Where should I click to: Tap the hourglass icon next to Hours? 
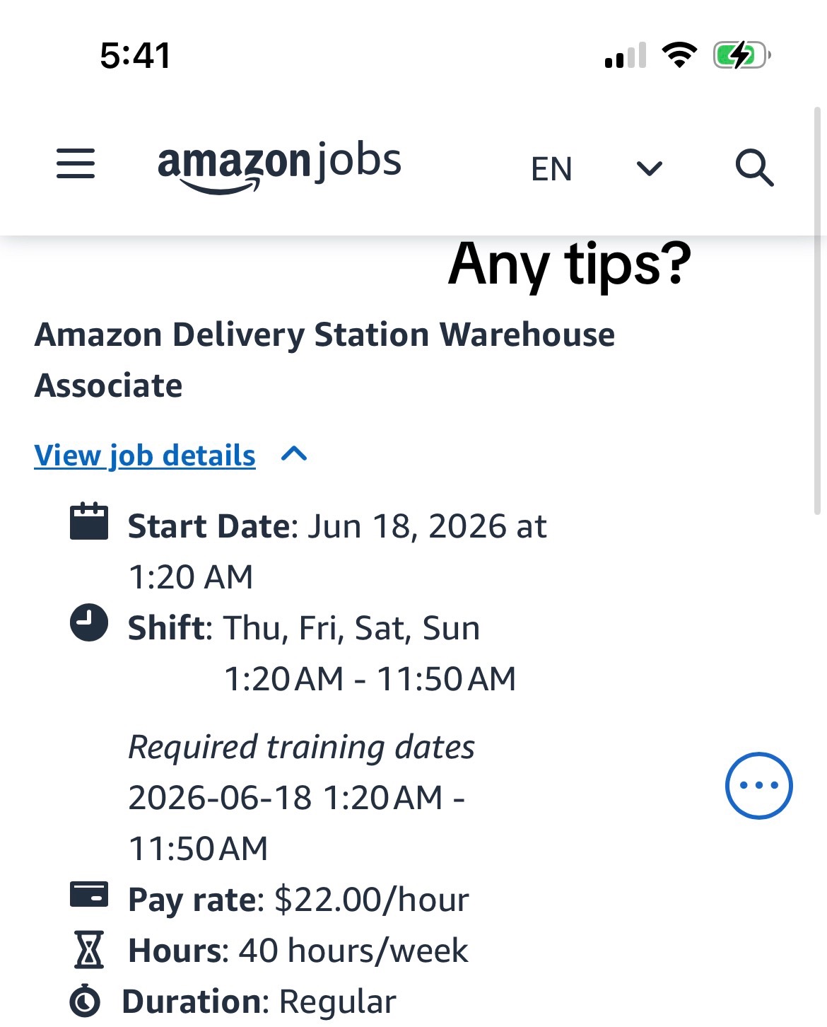click(x=89, y=949)
